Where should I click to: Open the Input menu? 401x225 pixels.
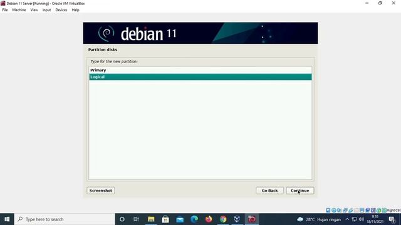point(46,10)
